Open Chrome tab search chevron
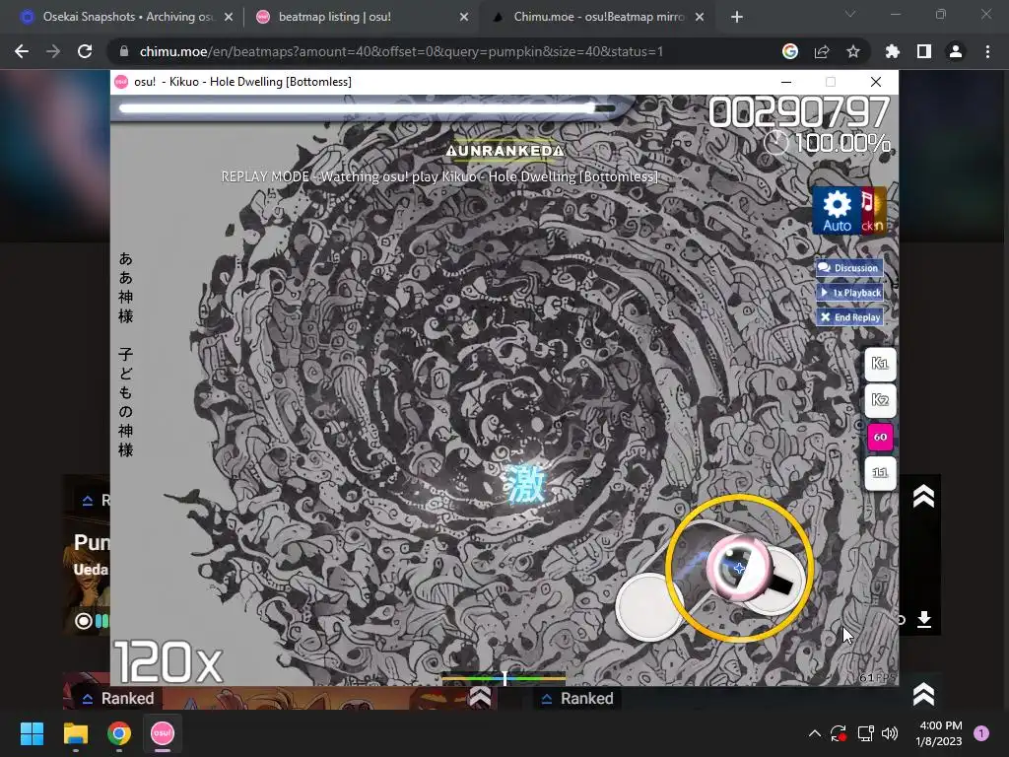This screenshot has width=1009, height=757. pos(850,14)
